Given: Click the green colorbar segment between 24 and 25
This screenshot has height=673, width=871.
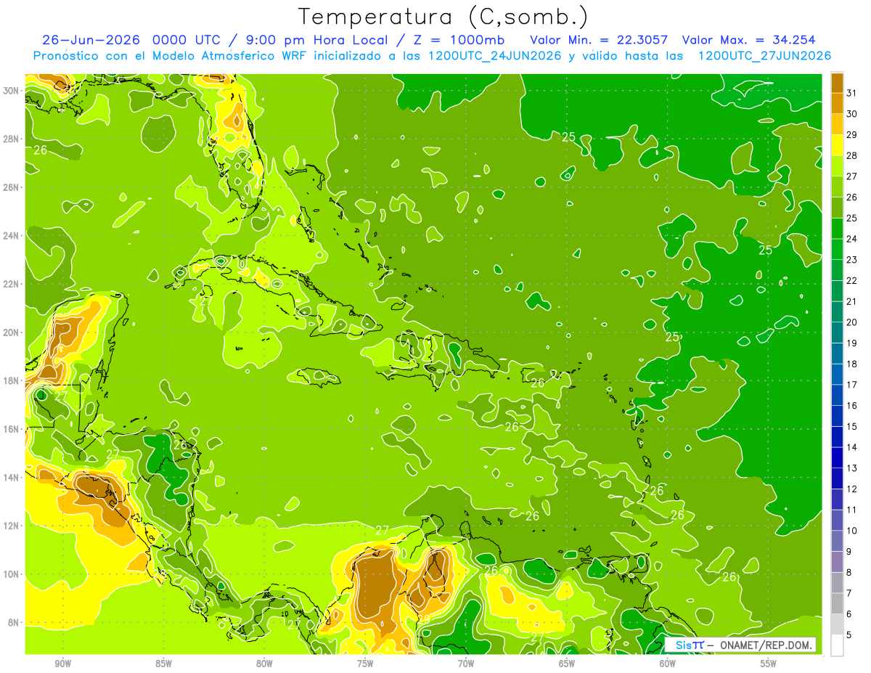Looking at the screenshot, I should click(837, 228).
